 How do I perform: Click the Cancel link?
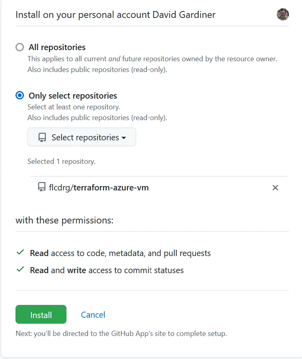click(93, 315)
